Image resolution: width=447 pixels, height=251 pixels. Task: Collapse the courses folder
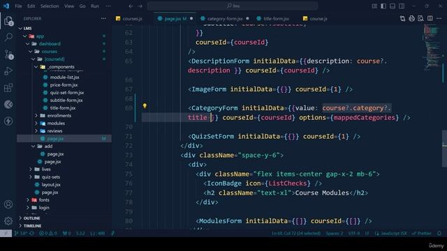[31, 52]
